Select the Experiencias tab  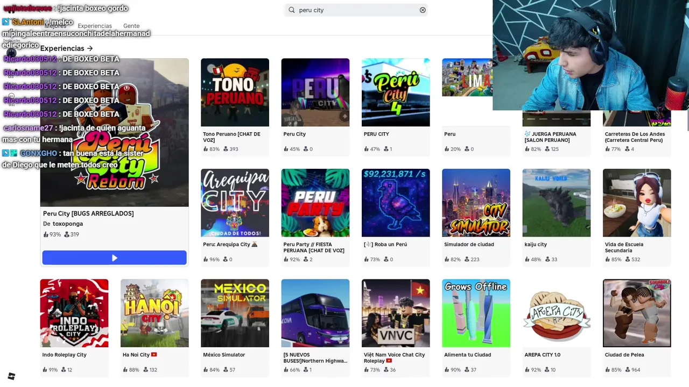pos(95,26)
